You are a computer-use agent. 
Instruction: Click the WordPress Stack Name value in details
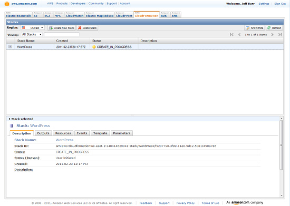click(64, 140)
